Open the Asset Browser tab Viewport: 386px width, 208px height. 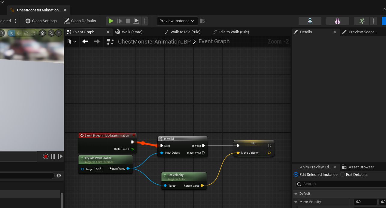click(x=361, y=167)
